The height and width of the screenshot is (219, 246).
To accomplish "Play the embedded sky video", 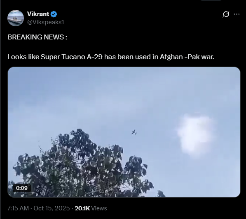I will [x=124, y=132].
